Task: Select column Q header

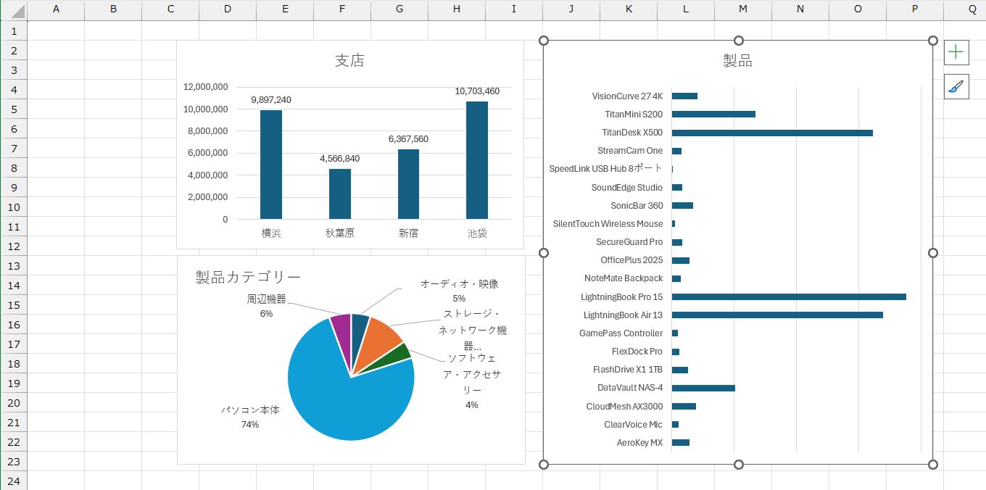Action: click(971, 10)
